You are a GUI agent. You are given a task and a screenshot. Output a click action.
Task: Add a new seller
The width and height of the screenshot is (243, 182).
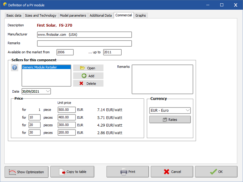click(x=88, y=76)
